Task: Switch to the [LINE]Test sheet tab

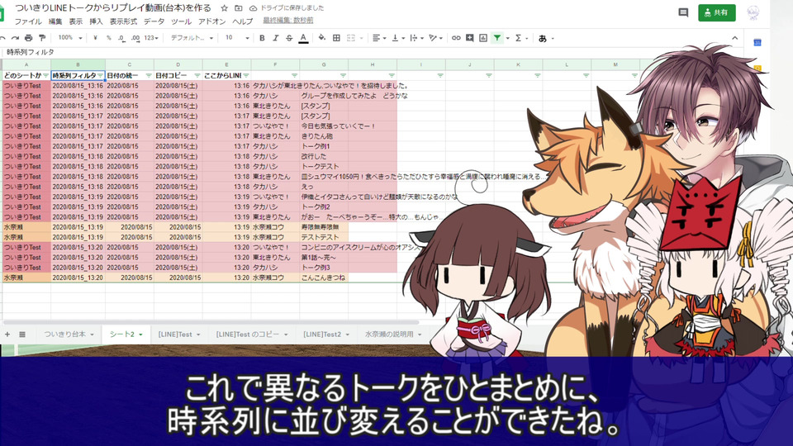Action: (179, 334)
